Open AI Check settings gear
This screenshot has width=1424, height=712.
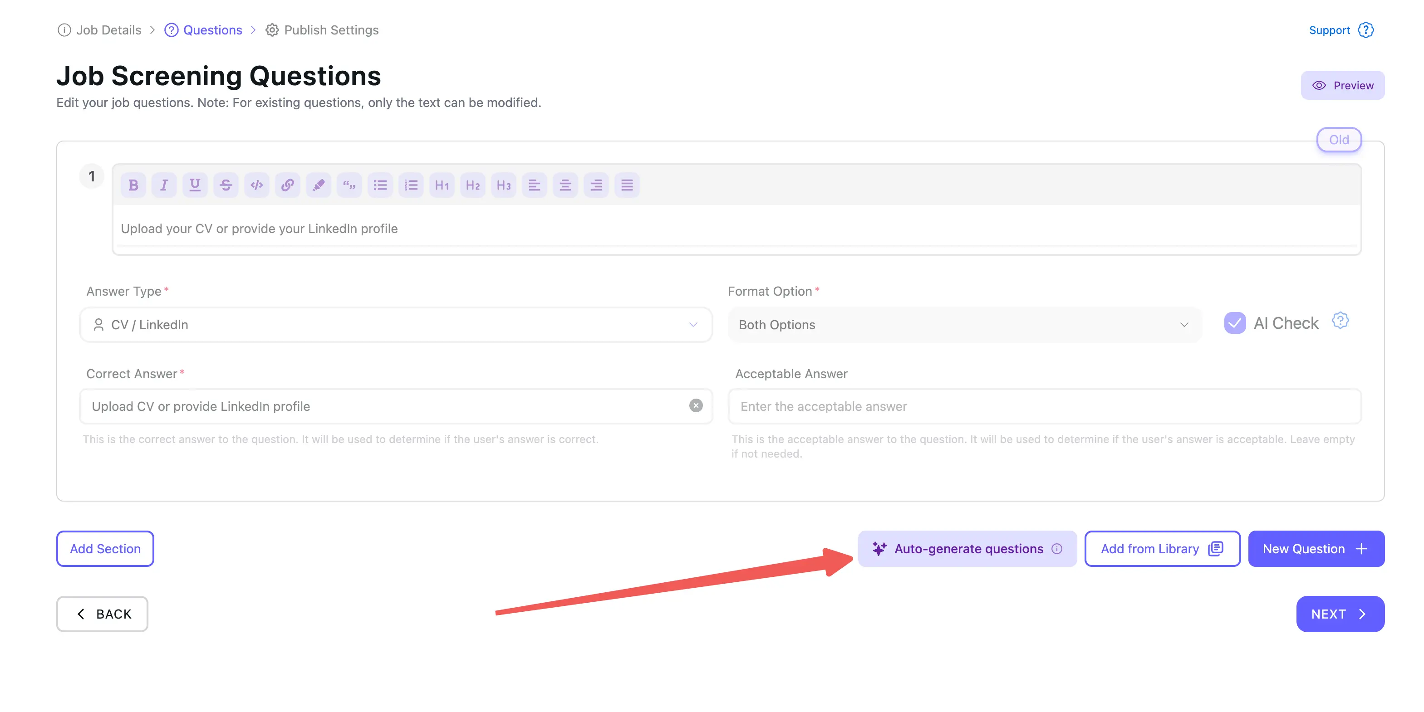point(1340,320)
